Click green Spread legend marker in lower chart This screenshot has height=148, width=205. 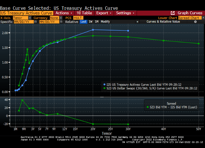point(147,107)
